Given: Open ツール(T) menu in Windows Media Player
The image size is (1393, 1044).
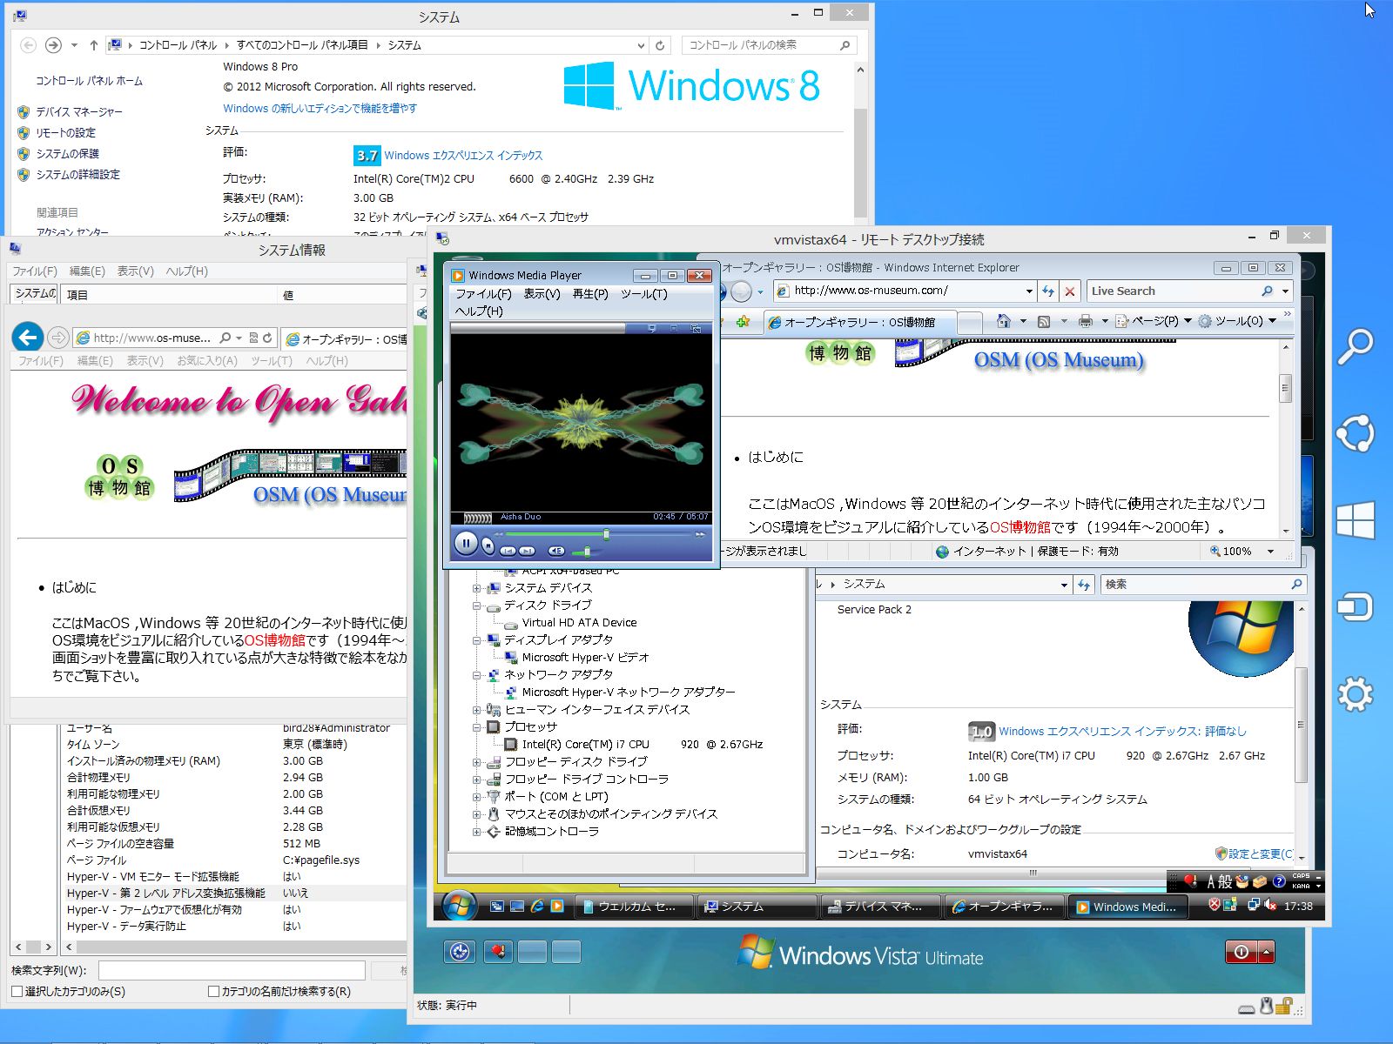Looking at the screenshot, I should (644, 294).
